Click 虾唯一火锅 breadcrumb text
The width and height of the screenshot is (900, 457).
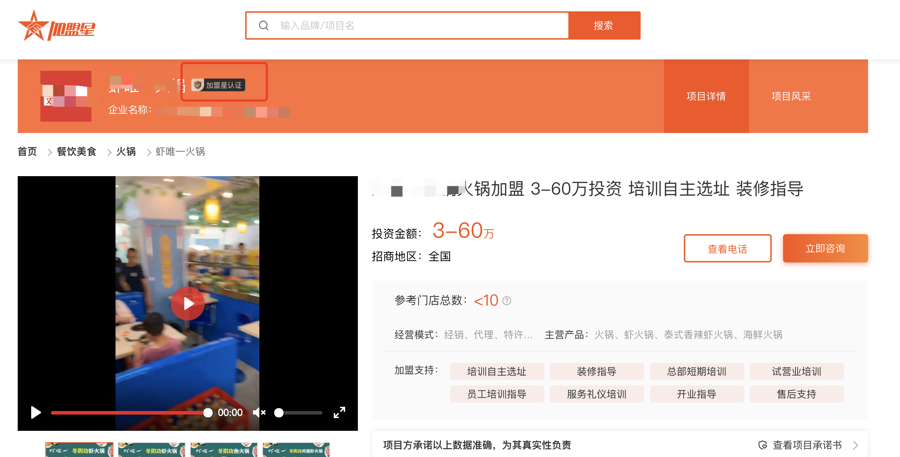(180, 151)
